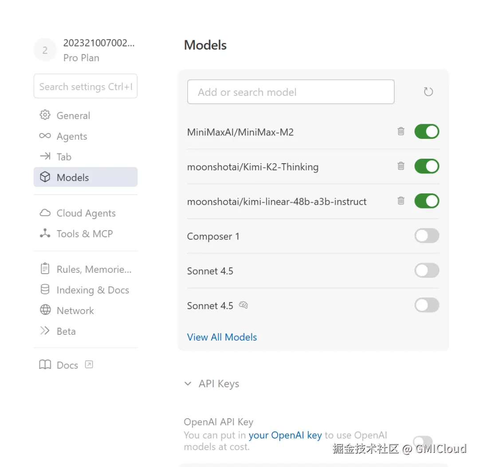The image size is (479, 467).
Task: Click the Add or search model field
Action: [291, 92]
